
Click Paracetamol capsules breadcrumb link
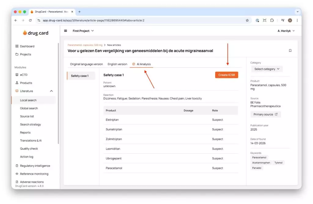[85, 45]
